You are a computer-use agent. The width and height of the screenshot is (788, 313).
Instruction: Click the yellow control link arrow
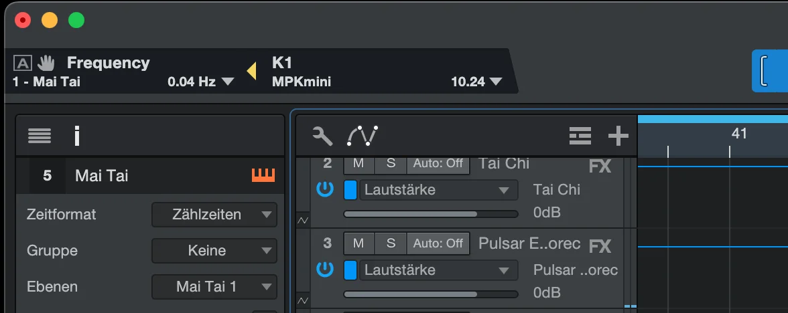[252, 71]
